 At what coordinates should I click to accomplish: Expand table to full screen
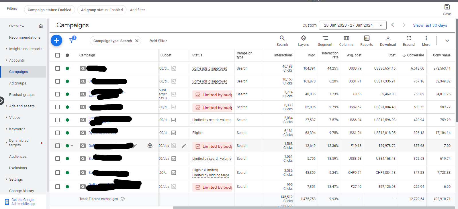(409, 41)
